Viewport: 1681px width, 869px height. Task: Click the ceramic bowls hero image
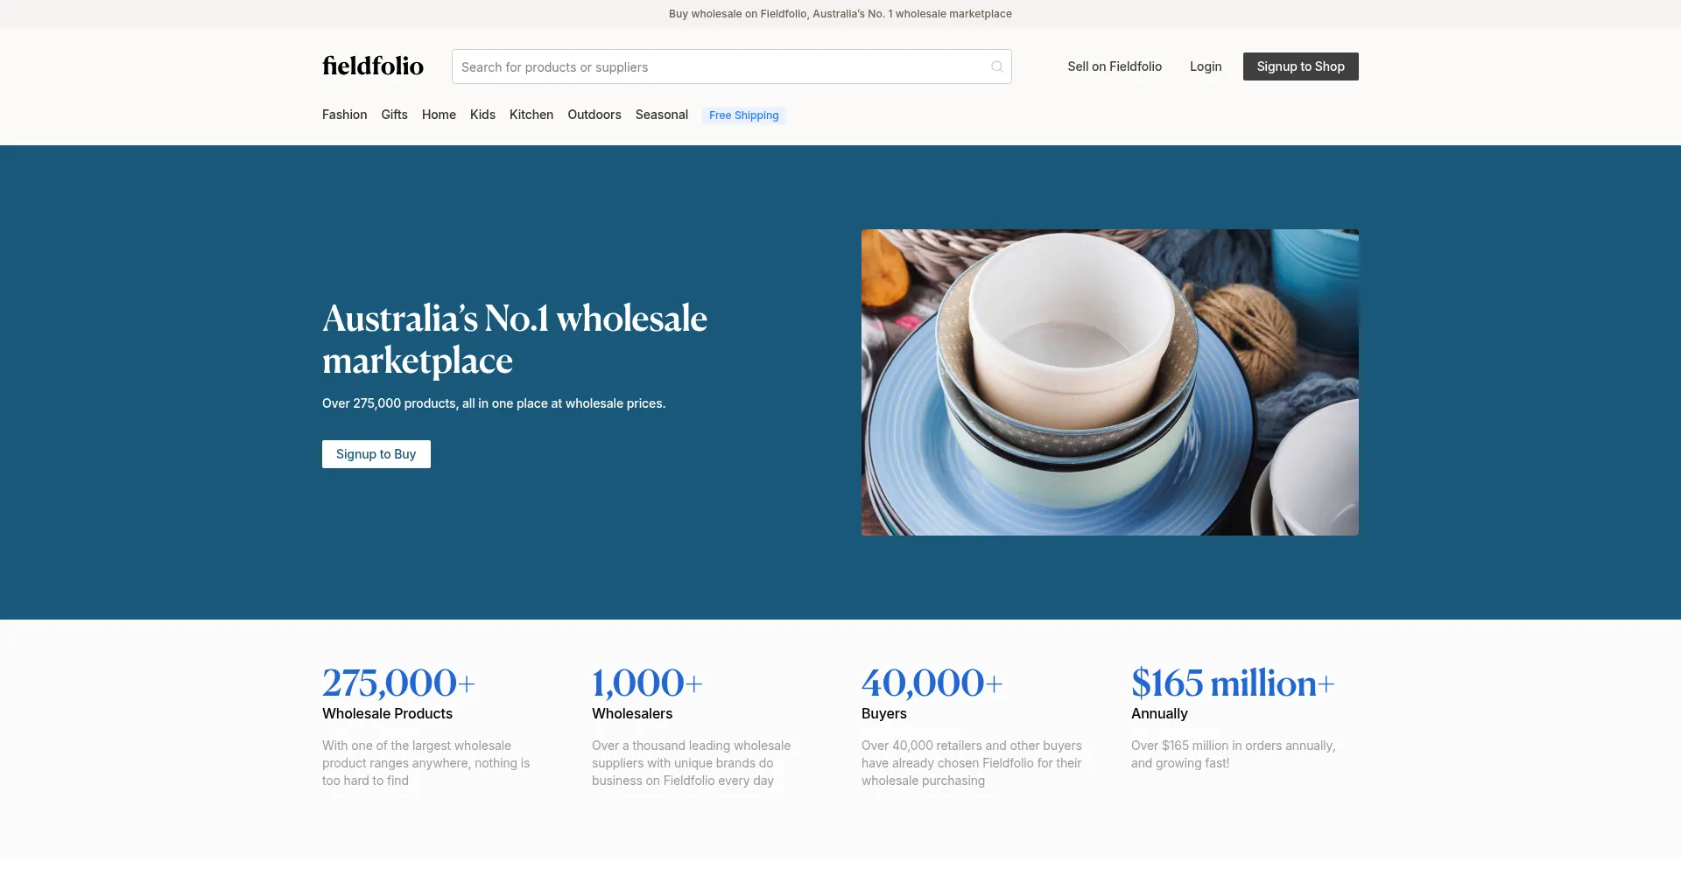1109,382
